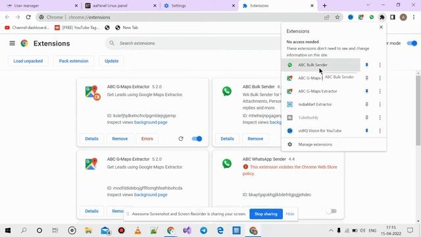Pin IndiaMart Extractor to the toolbar

tap(367, 104)
